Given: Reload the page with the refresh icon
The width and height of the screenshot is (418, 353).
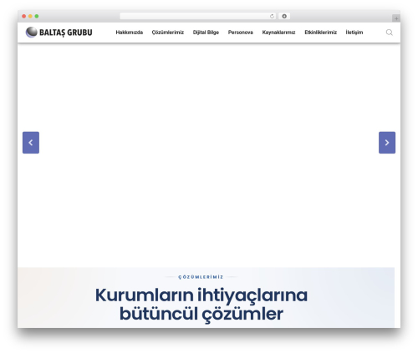Looking at the screenshot, I should click(x=272, y=17).
